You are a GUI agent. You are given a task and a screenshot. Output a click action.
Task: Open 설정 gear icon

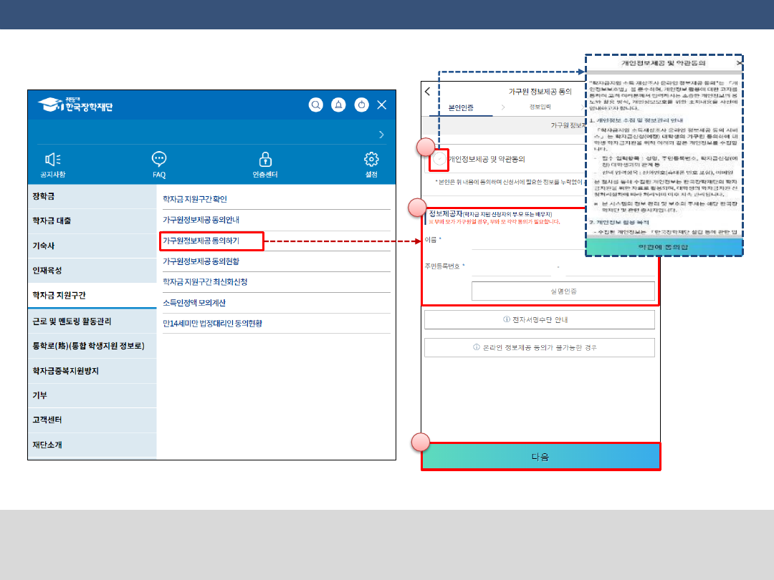point(371,160)
